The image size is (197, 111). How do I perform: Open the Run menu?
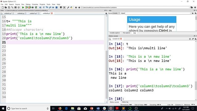23,4
